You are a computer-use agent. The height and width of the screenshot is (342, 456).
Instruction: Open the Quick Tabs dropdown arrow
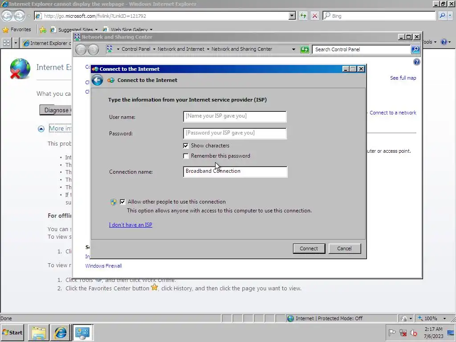[16, 43]
